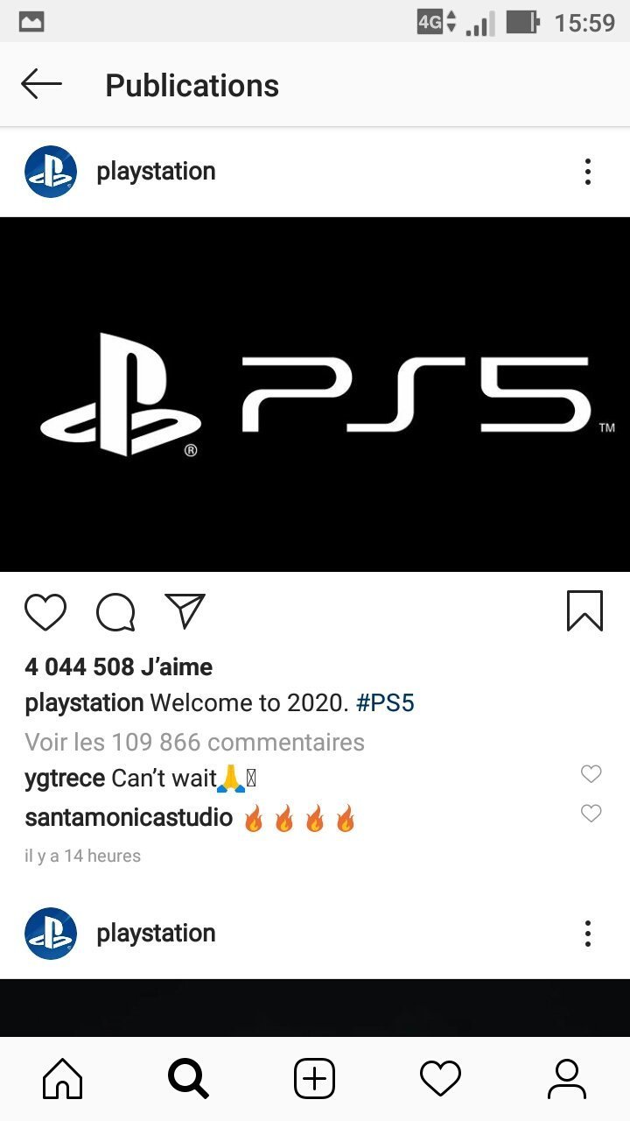The height and width of the screenshot is (1121, 630).
Task: Tap the back arrow beside Publications
Action: point(41,85)
